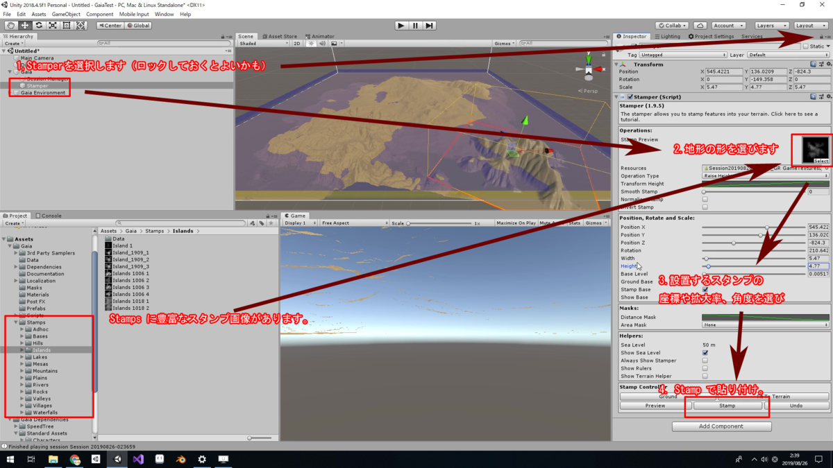This screenshot has height=468, width=833.
Task: Open Area Mask dropdown
Action: click(x=766, y=324)
